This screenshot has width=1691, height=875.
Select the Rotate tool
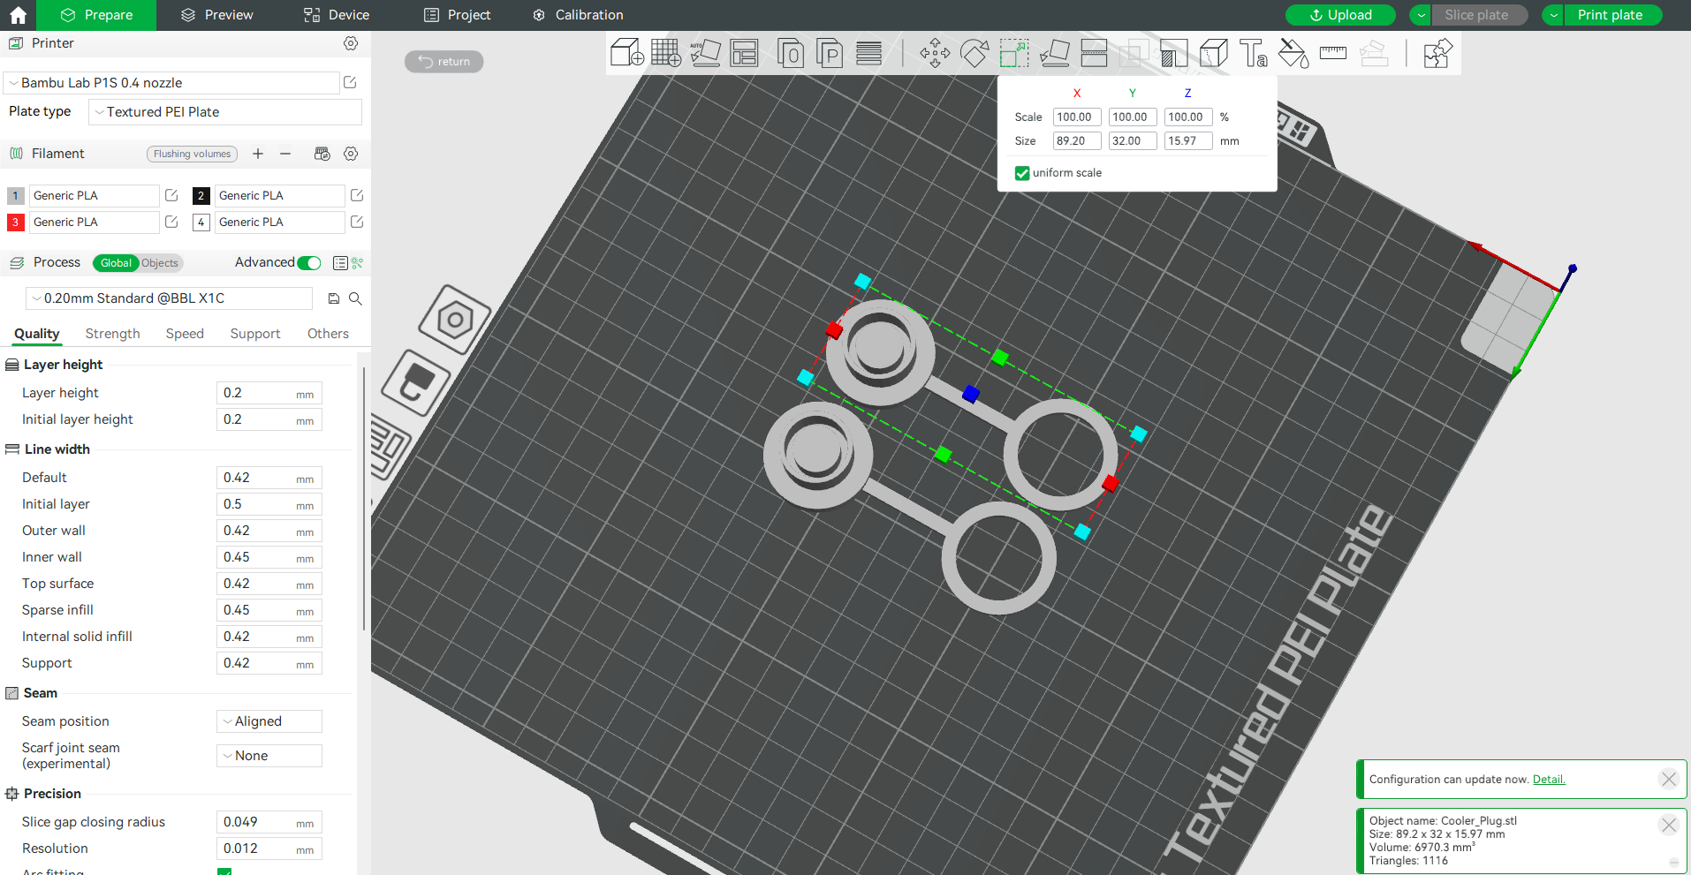click(974, 53)
